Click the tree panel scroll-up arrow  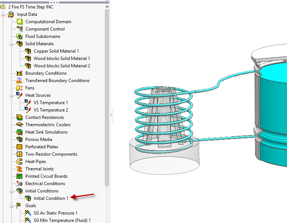pos(107,7)
